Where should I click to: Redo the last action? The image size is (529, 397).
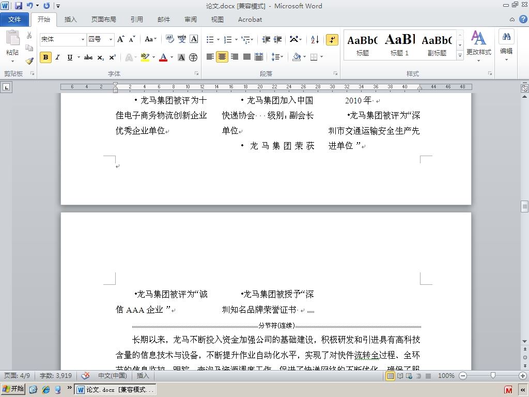point(46,6)
